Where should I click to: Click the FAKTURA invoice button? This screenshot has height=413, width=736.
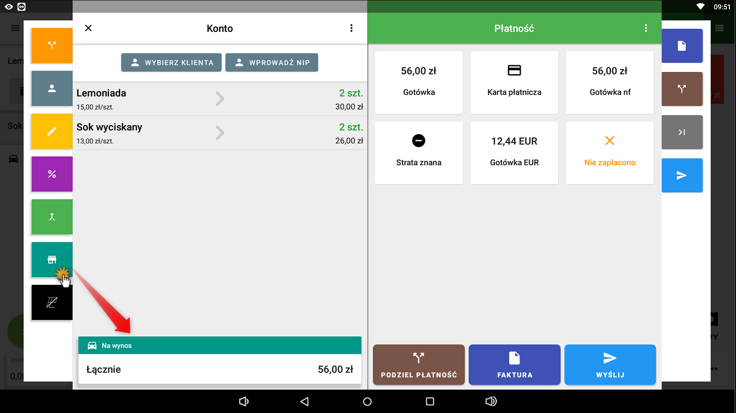coord(514,365)
